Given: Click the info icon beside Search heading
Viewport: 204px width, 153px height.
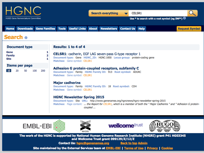Looking at the screenshot, I should click(26, 38).
